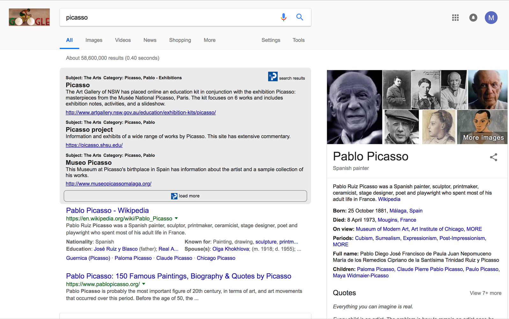This screenshot has height=319, width=509.
Task: Click the quote 'Everything you can imagine is real.'
Action: point(373,307)
